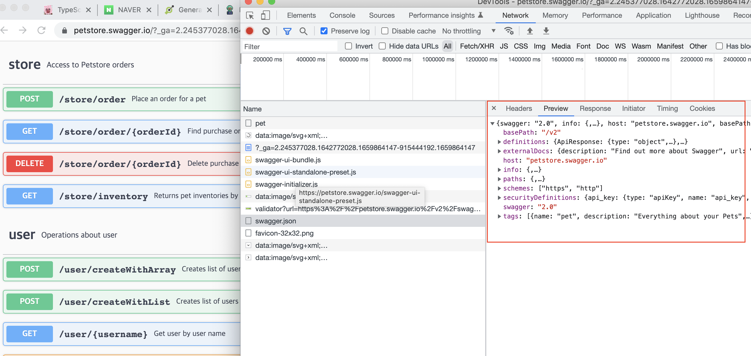Open the network search magnifier
Screen dimensions: 751x356
pos(303,31)
